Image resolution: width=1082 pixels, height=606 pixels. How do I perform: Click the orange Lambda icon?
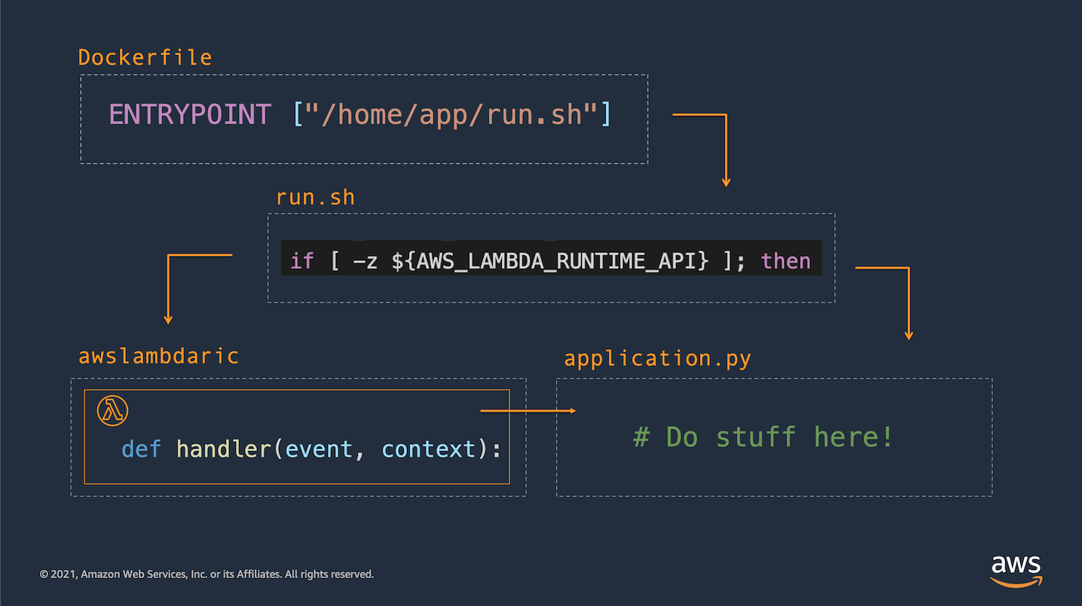[x=112, y=411]
